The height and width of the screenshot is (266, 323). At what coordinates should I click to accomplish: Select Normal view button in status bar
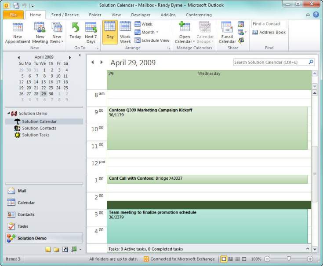coord(224,259)
